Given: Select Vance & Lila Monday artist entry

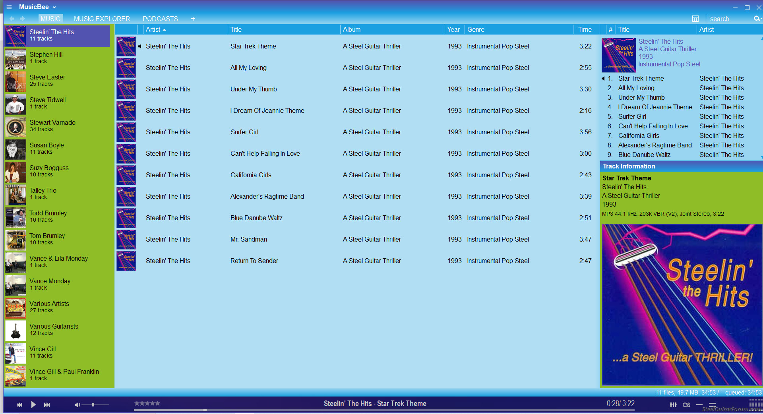Looking at the screenshot, I should (x=58, y=263).
